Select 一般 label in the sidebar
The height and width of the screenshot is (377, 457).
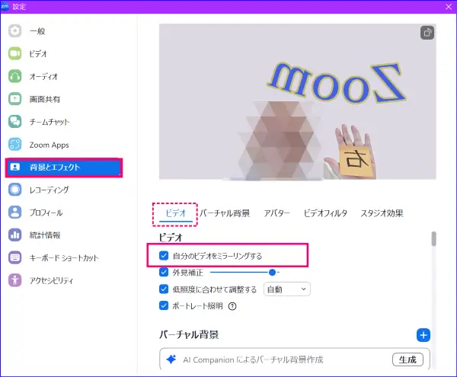pos(37,31)
